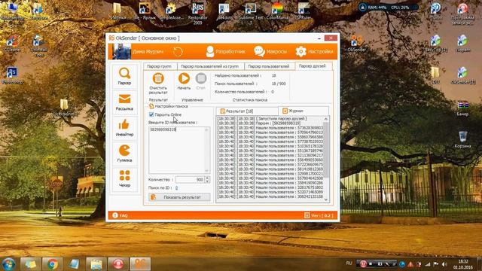Click the Настройки поиска group header
This screenshot has width=482, height=271.
[169, 106]
